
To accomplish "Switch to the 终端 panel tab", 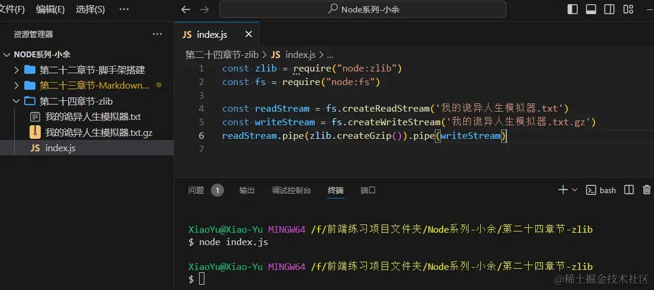I will pyautogui.click(x=336, y=190).
